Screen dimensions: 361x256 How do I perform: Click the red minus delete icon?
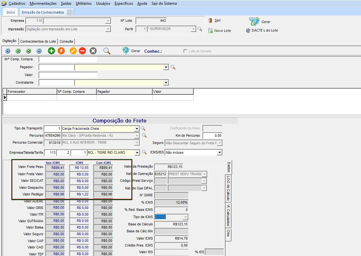(x=82, y=51)
